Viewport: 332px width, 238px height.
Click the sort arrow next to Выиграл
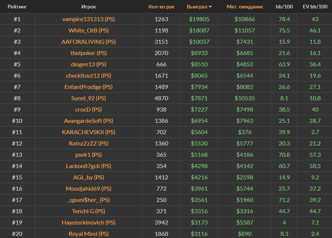[211, 7]
